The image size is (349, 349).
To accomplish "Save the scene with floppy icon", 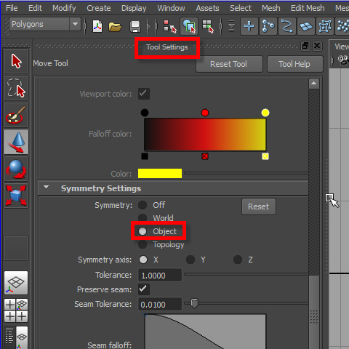I will (135, 26).
